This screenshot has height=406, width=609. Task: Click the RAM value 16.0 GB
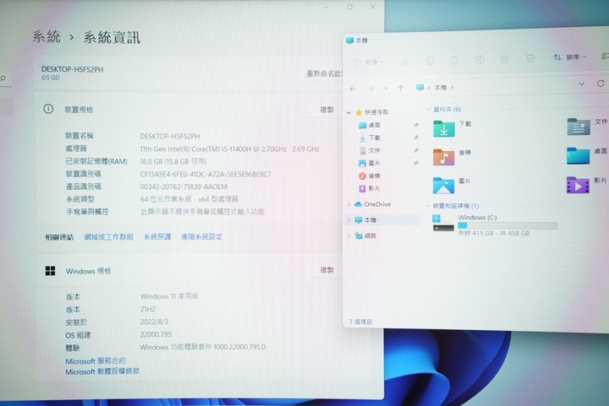(x=173, y=161)
